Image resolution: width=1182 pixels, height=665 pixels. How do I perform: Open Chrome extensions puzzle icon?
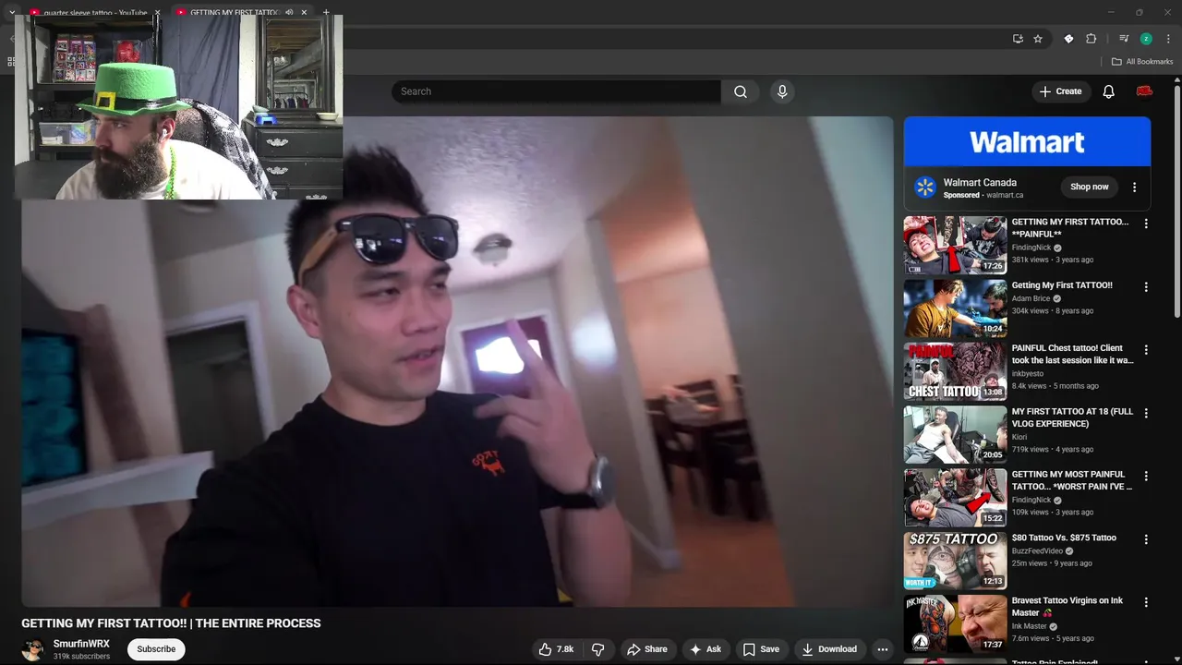[1092, 39]
